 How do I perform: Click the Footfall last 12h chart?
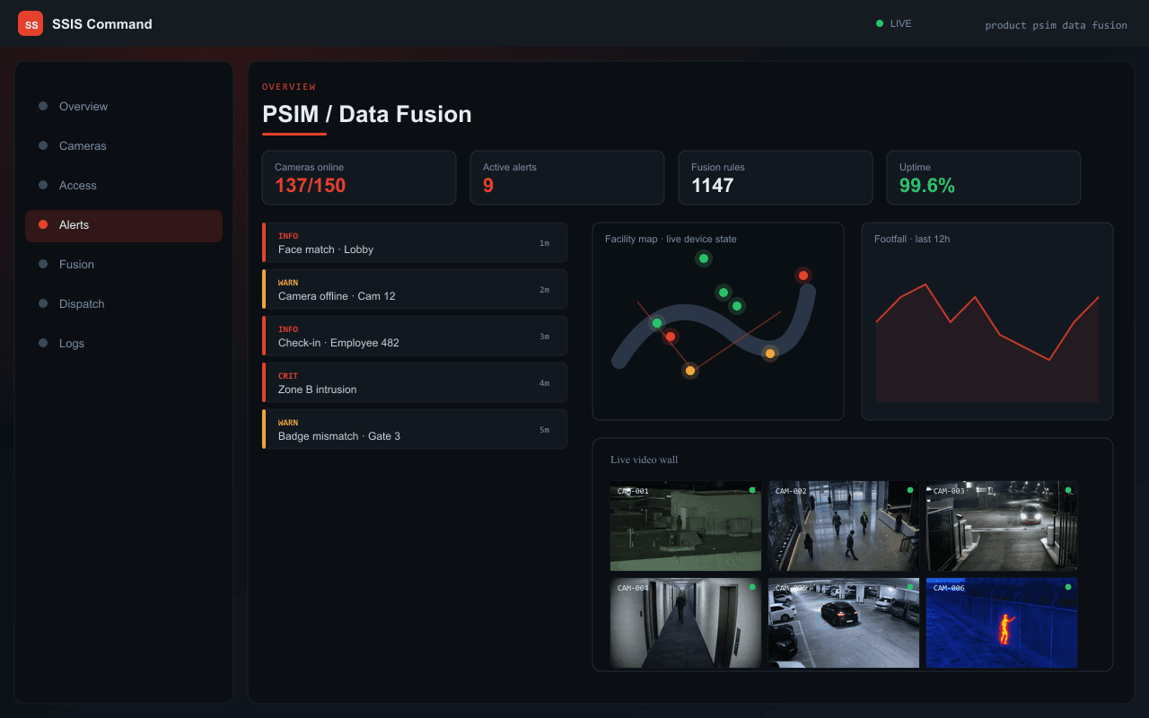click(x=987, y=321)
